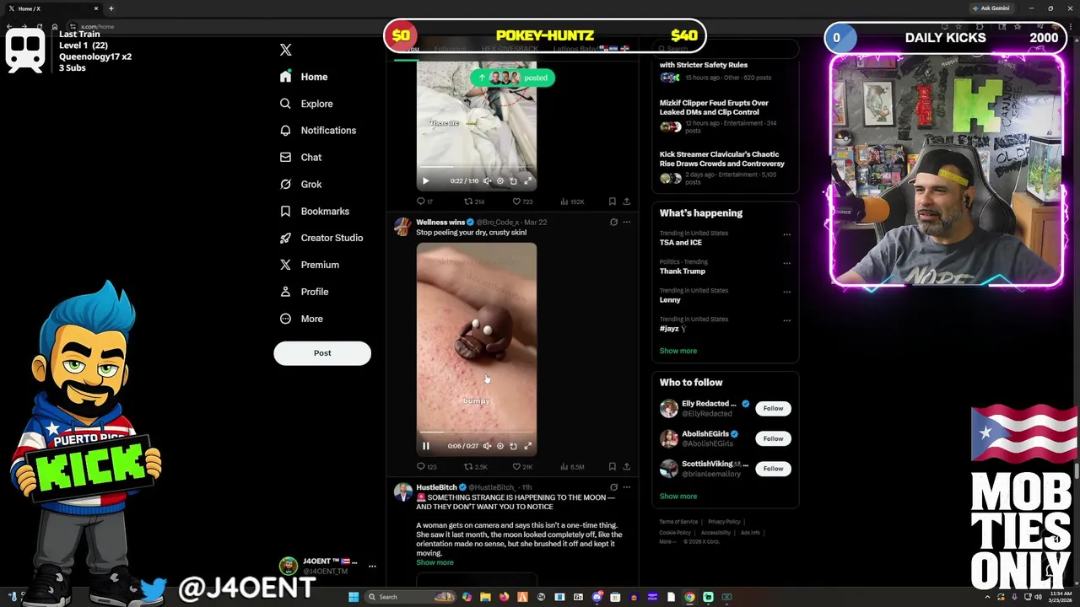The width and height of the screenshot is (1080, 607).
Task: Pause the Wellness wins video
Action: (x=426, y=446)
